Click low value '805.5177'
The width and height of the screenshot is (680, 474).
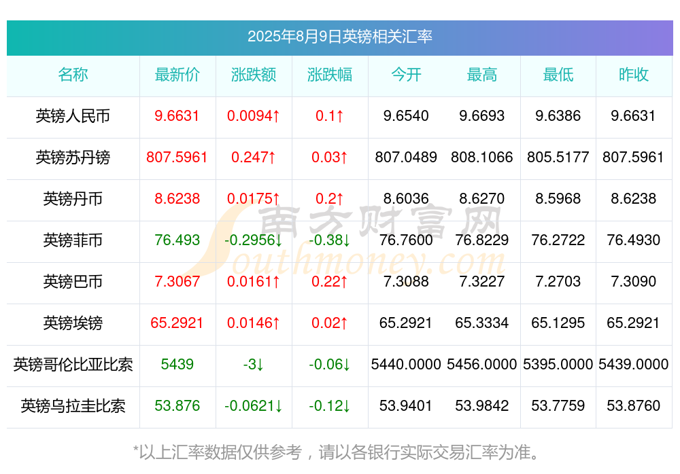tap(558, 158)
